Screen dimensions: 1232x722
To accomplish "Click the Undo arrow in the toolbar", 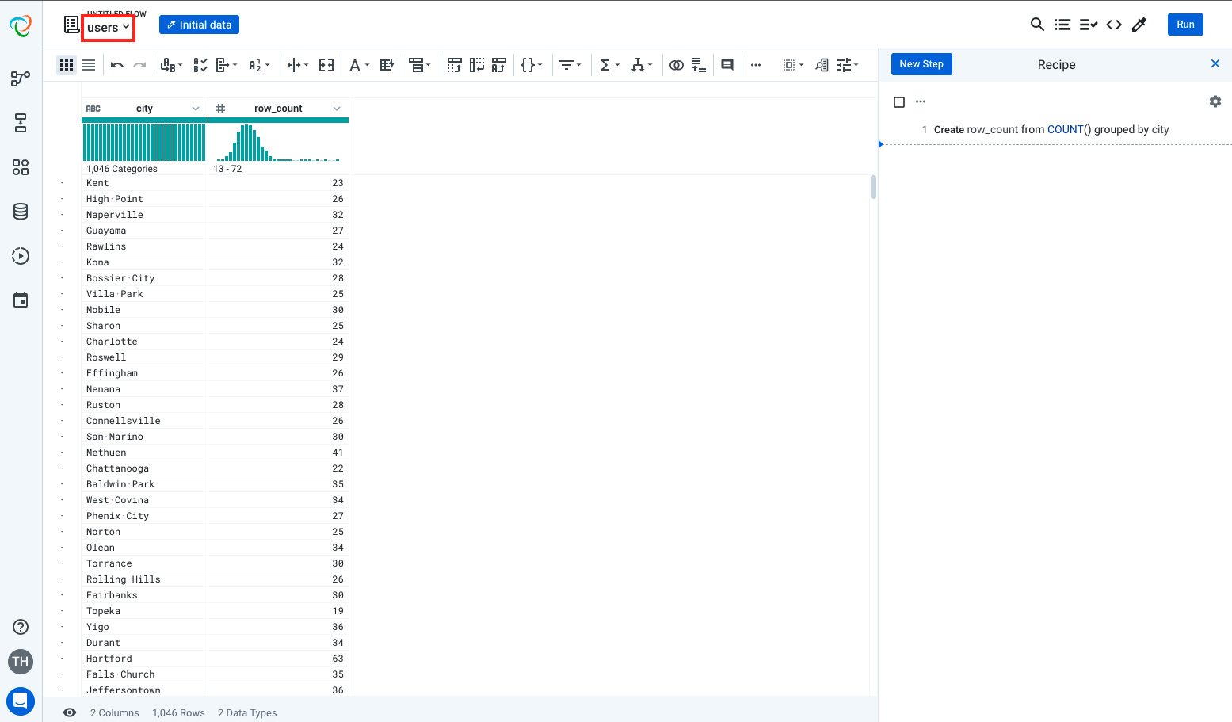I will 116,64.
